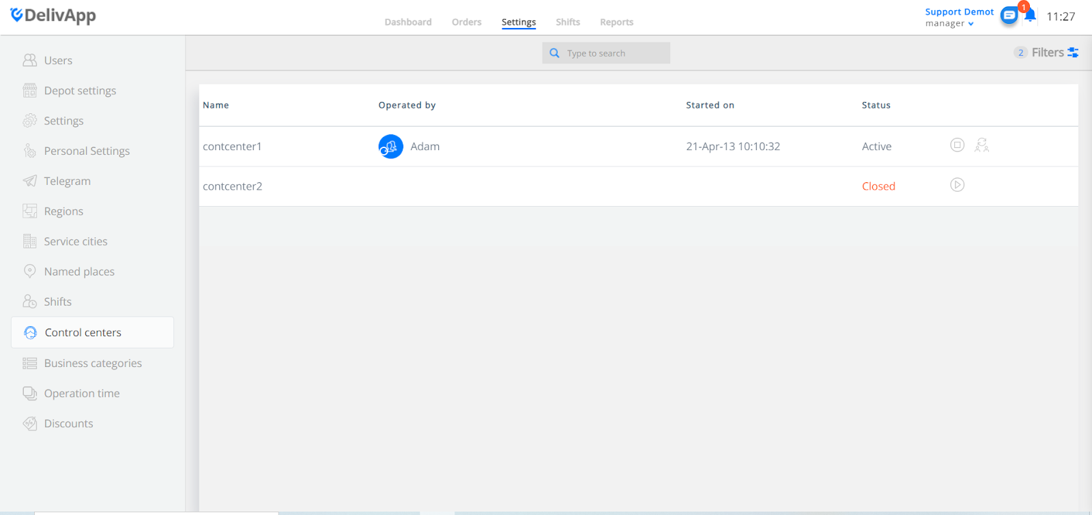Switch to the Dashboard tab
Viewport: 1092px width, 515px height.
[x=408, y=22]
